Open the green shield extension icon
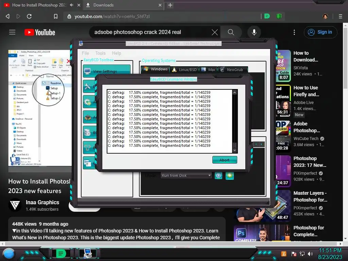The image size is (348, 261). click(x=279, y=16)
